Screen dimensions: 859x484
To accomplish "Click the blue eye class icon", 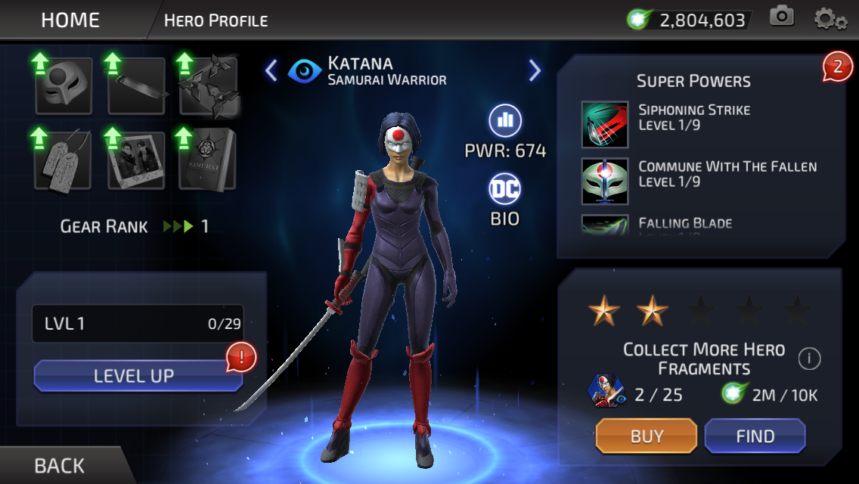I will coord(305,70).
